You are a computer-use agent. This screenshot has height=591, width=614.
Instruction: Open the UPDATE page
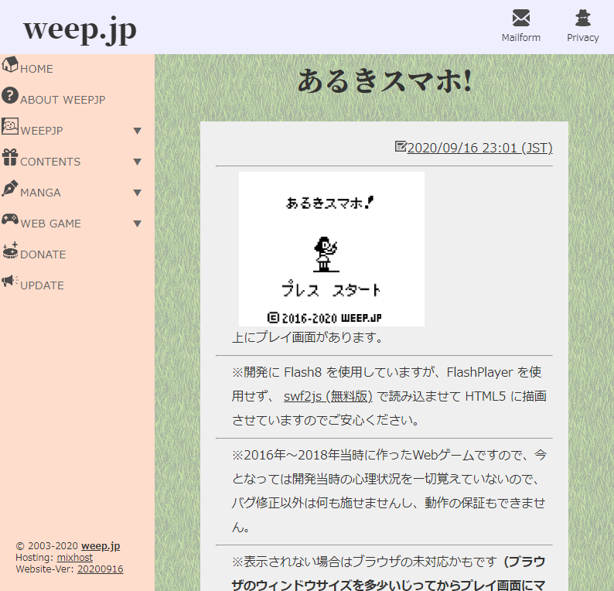(x=42, y=285)
